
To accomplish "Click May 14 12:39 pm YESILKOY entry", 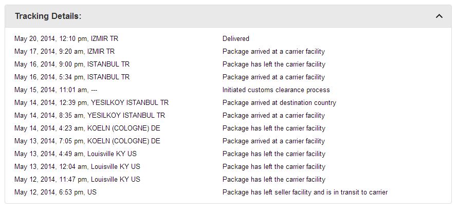I will pos(91,102).
